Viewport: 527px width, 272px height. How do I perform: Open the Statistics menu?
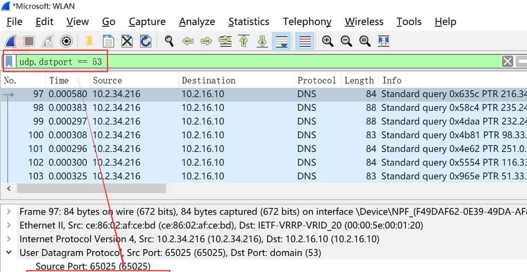click(248, 21)
